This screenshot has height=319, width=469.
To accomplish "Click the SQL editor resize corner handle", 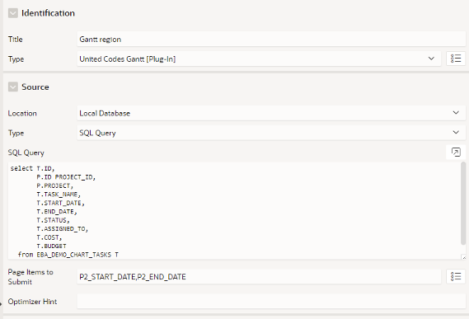I will pos(464,257).
